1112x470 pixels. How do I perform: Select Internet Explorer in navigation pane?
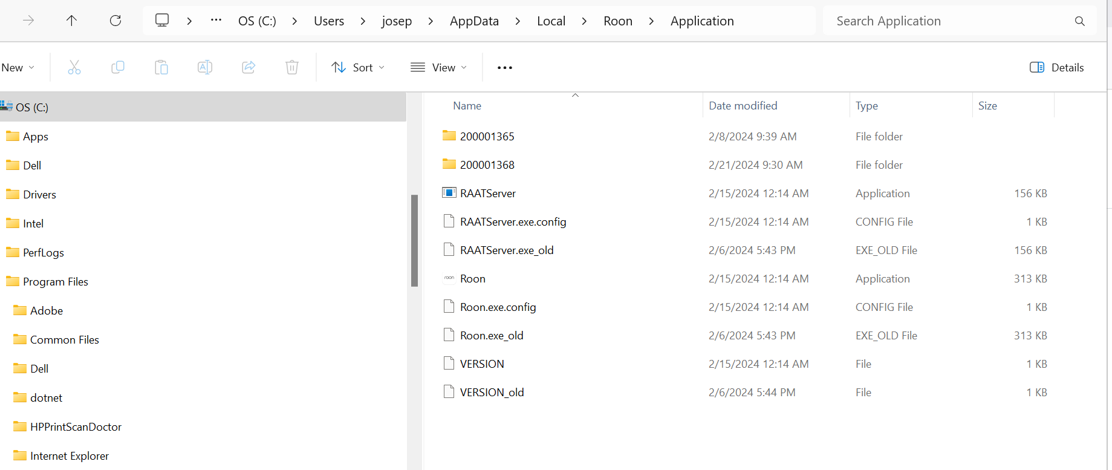pos(70,456)
